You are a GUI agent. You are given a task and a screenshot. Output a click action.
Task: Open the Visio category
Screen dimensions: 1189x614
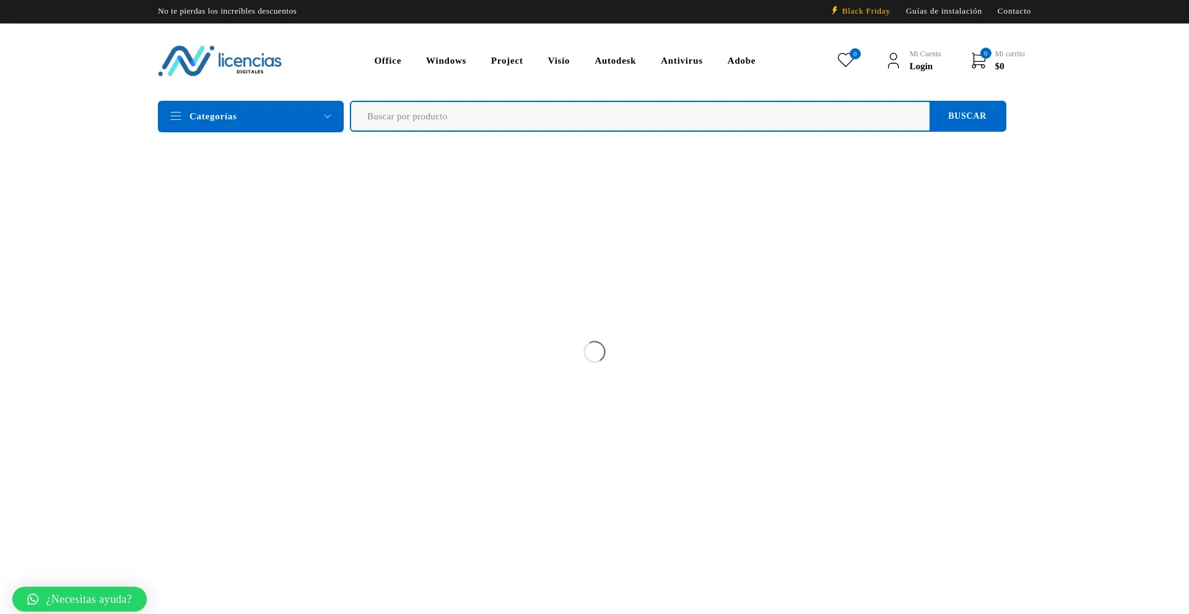coord(559,61)
